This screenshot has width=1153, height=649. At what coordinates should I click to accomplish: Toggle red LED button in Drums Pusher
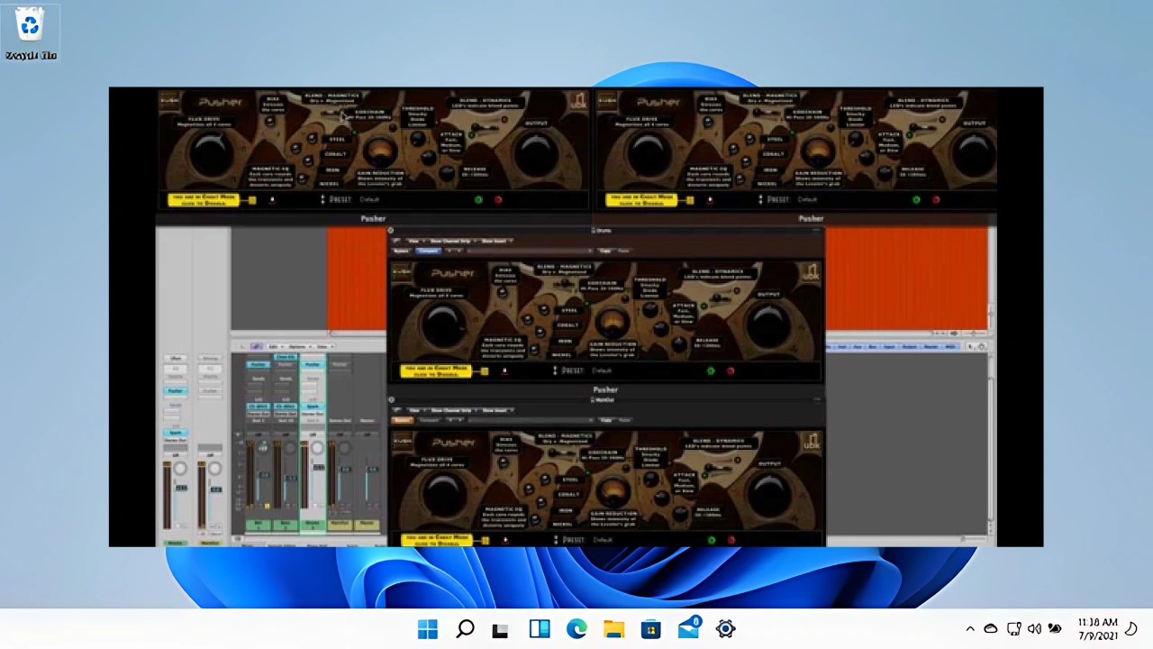pos(730,370)
